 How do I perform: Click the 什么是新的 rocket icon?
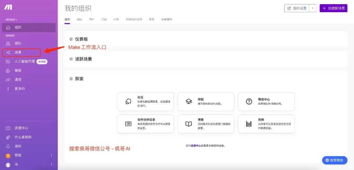click(x=8, y=137)
